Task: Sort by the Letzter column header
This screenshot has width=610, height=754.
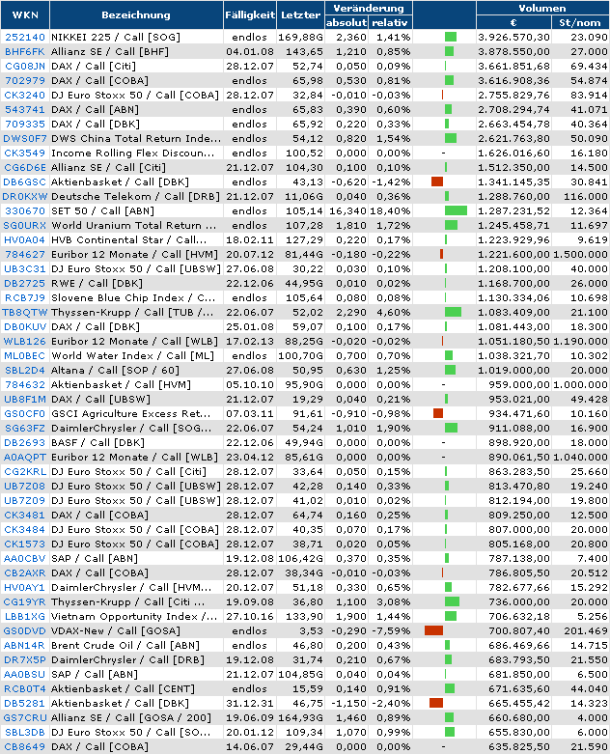Action: [x=300, y=14]
